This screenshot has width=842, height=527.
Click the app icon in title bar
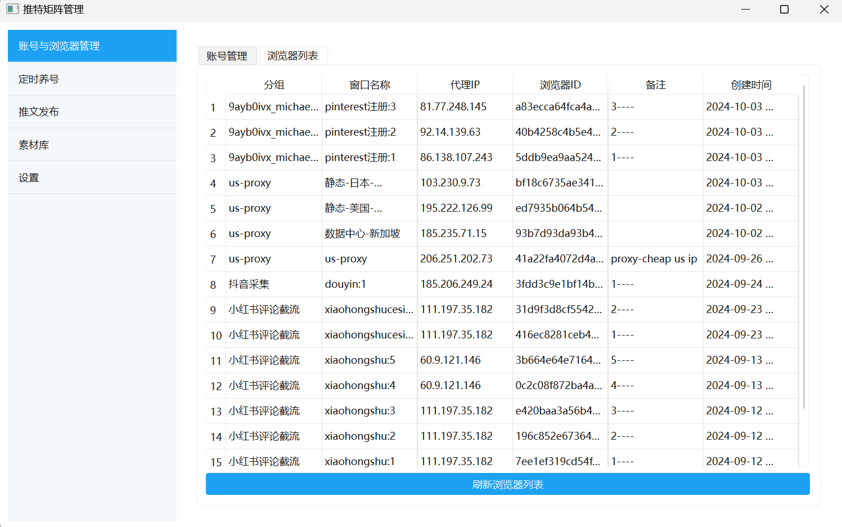[12, 9]
